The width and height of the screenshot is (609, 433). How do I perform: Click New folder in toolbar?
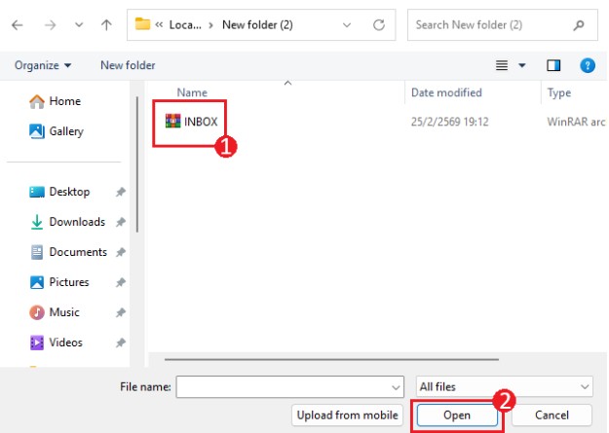pos(128,65)
